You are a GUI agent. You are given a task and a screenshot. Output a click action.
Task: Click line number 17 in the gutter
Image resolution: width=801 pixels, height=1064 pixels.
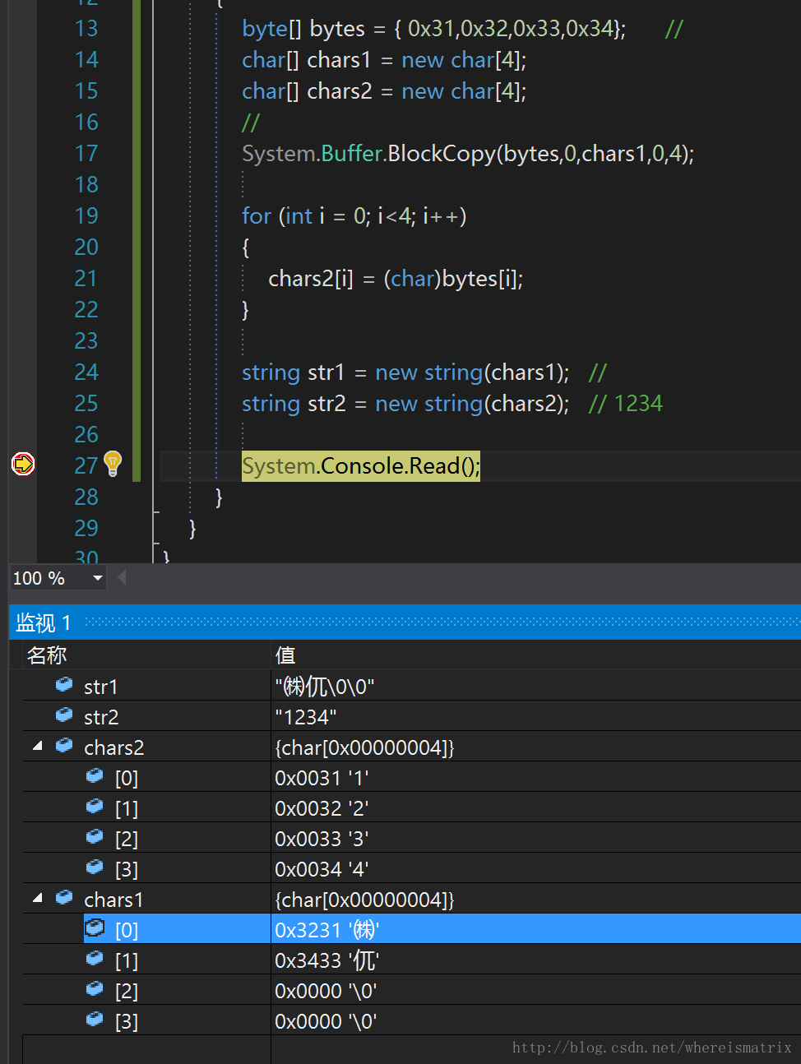click(86, 154)
